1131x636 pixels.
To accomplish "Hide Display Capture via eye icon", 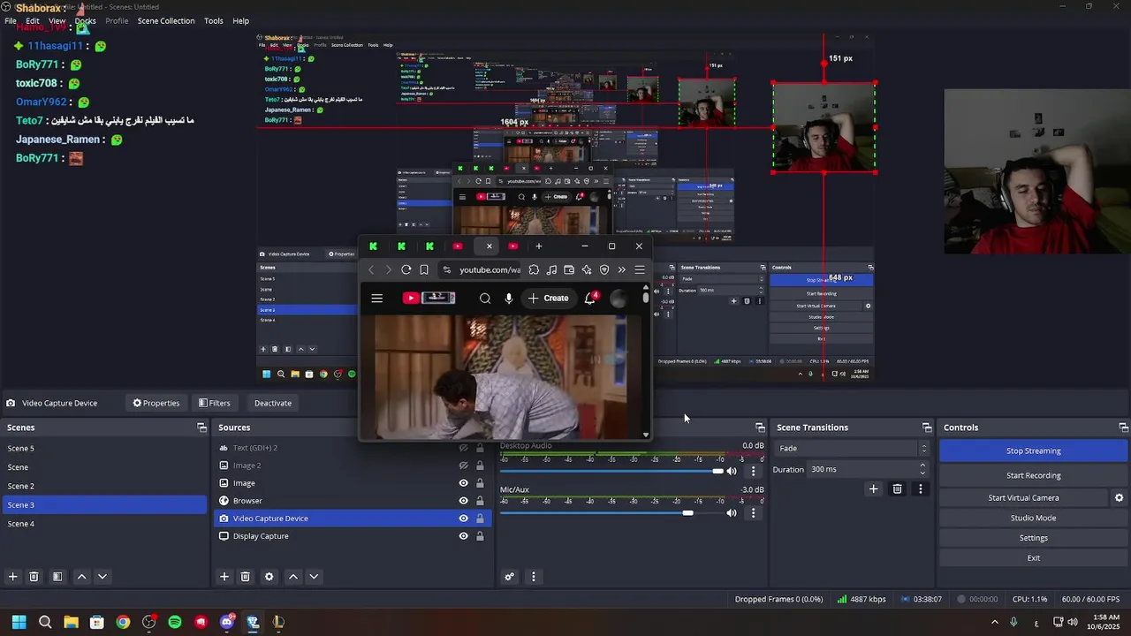I will pos(463,536).
